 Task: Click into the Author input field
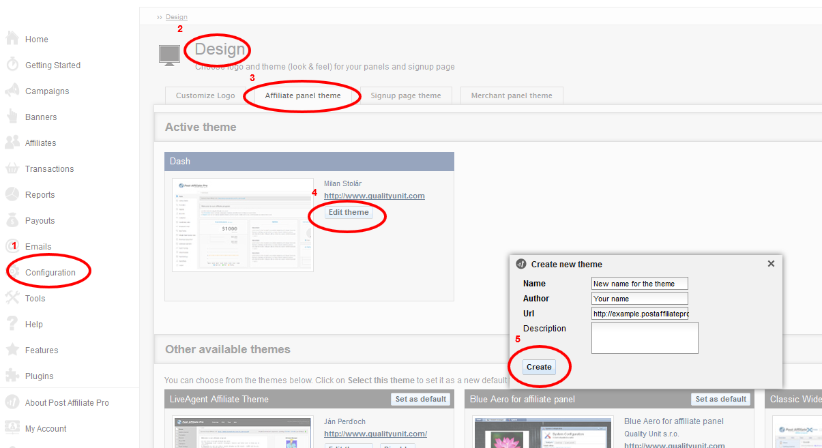[640, 299]
